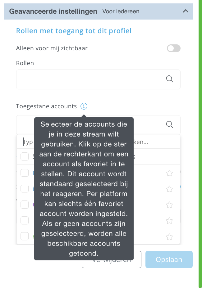Check the first account checkbox
This screenshot has height=288, width=202.
[25, 173]
